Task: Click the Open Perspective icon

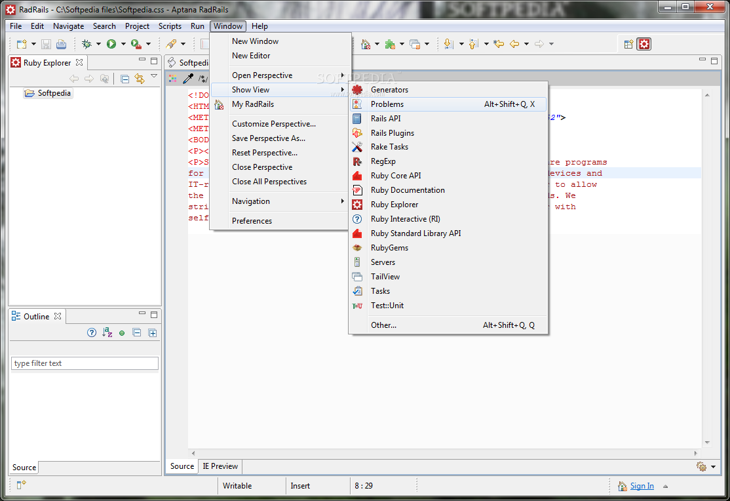Action: (628, 44)
